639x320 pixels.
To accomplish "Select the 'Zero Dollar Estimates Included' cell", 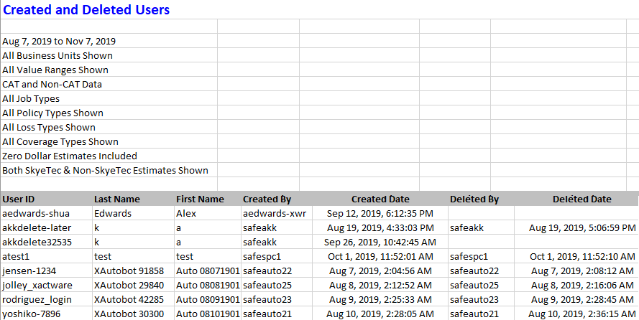I will 70,156.
